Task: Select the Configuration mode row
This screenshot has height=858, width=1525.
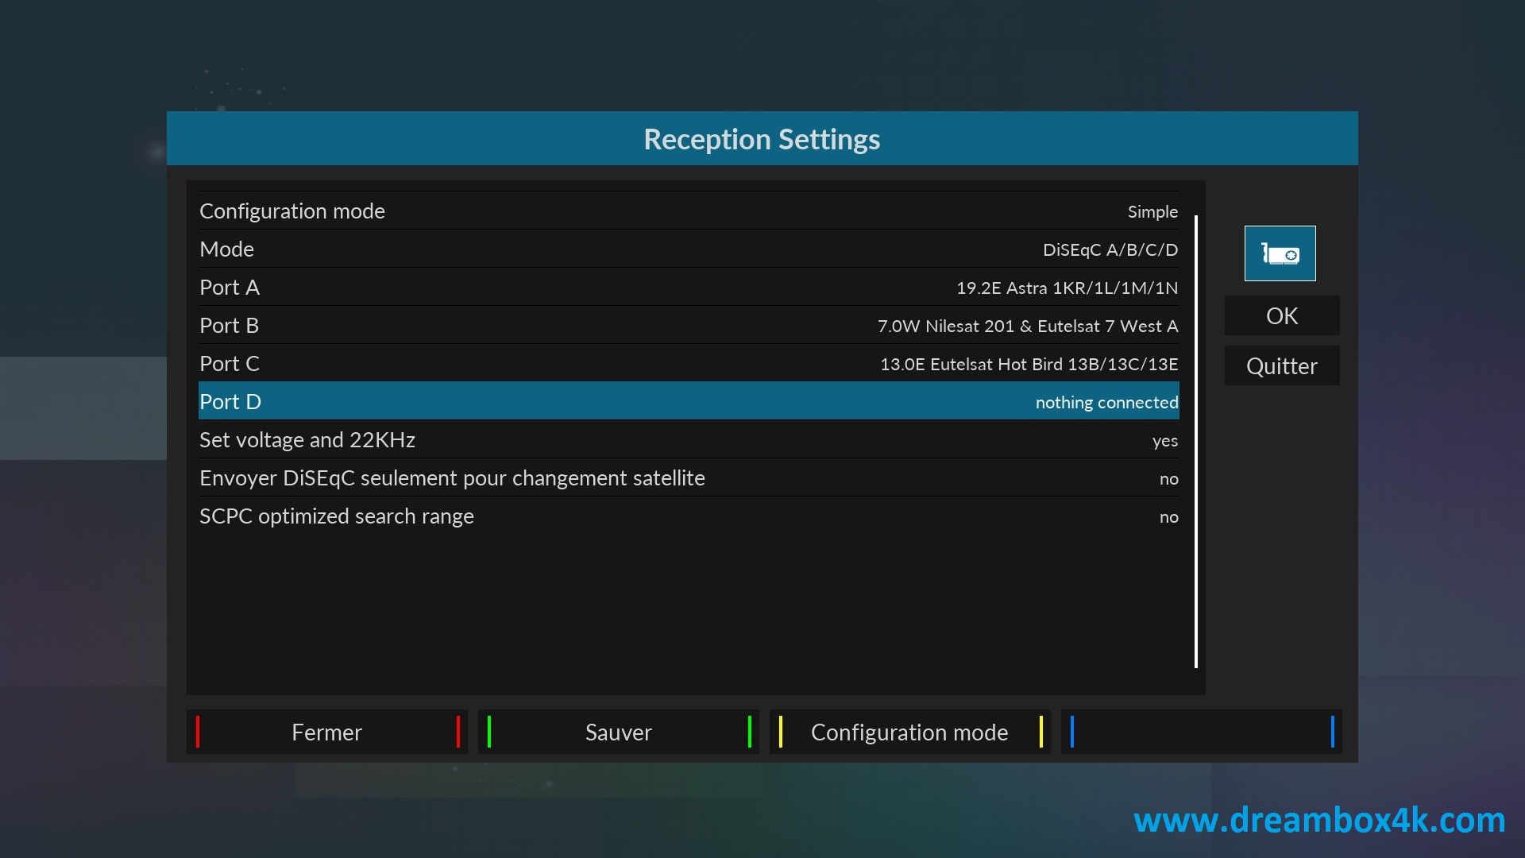Action: tap(689, 211)
